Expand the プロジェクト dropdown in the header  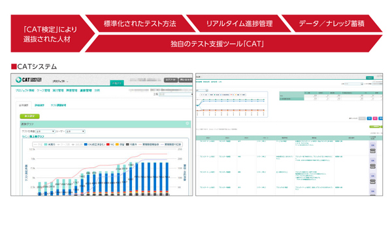(x=60, y=81)
